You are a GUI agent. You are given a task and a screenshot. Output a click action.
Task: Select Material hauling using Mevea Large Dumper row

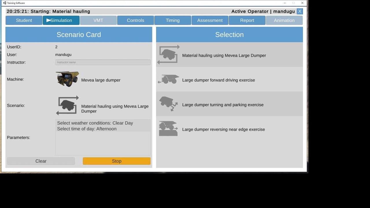(x=230, y=55)
